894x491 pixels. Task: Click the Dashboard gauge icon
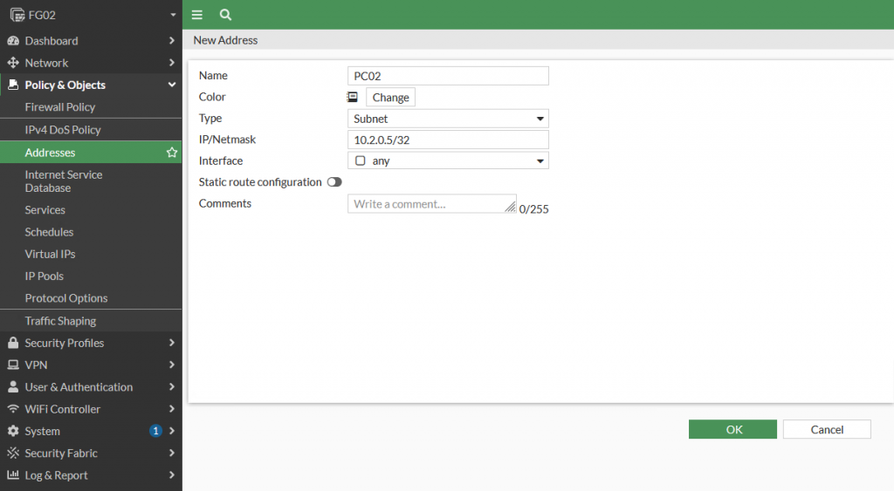pyautogui.click(x=13, y=41)
